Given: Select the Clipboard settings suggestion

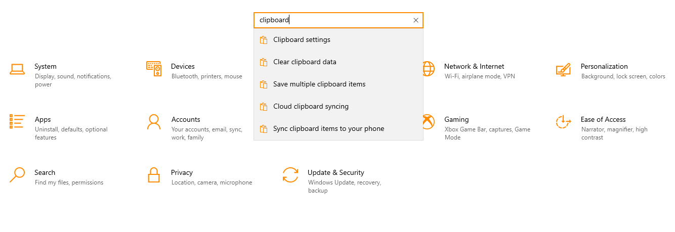Looking at the screenshot, I should (x=339, y=39).
